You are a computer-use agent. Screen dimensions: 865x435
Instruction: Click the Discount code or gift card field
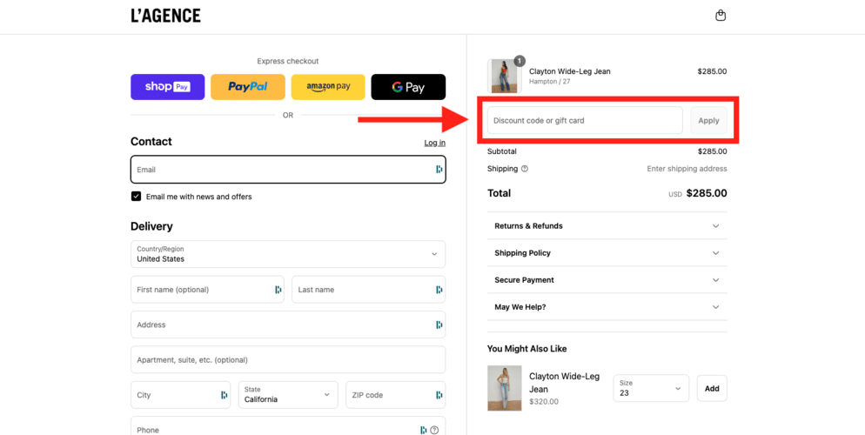pyautogui.click(x=586, y=120)
